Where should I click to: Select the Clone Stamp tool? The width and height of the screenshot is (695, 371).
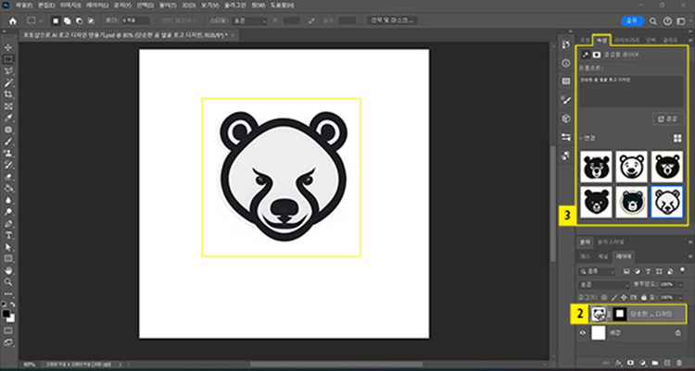8,154
